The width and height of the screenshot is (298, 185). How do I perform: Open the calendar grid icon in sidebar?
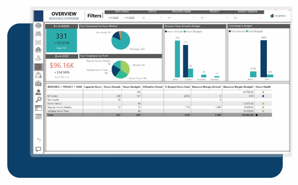point(38,117)
